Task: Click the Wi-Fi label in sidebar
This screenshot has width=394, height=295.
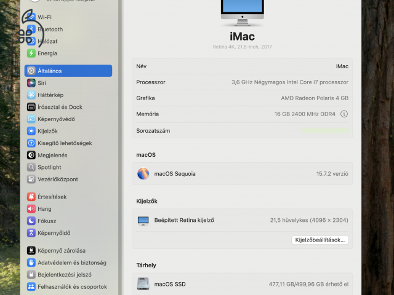Action: tap(44, 17)
